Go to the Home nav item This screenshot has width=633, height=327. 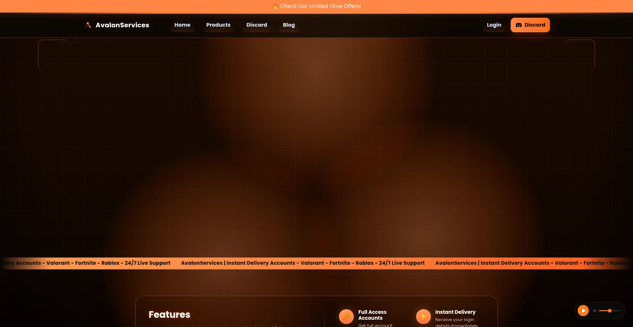pos(182,25)
